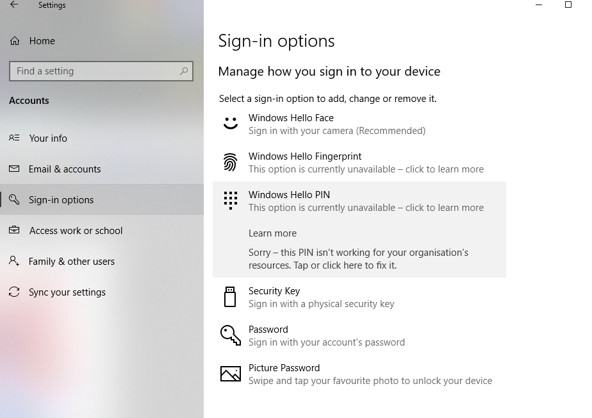Click the 'Sorry – this PIN isn't working' fix link
Image resolution: width=592 pixels, height=418 pixels.
coord(358,259)
